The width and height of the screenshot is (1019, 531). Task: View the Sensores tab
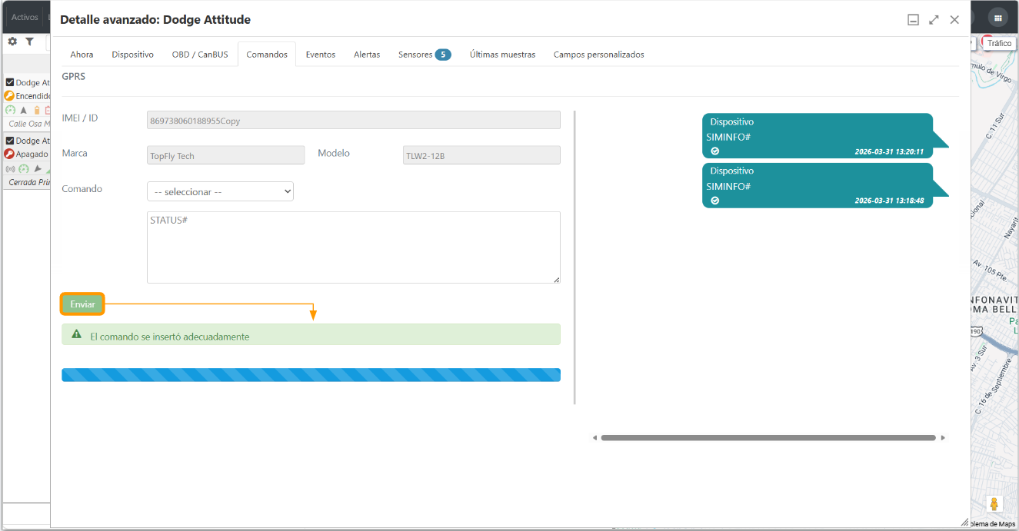tap(425, 55)
